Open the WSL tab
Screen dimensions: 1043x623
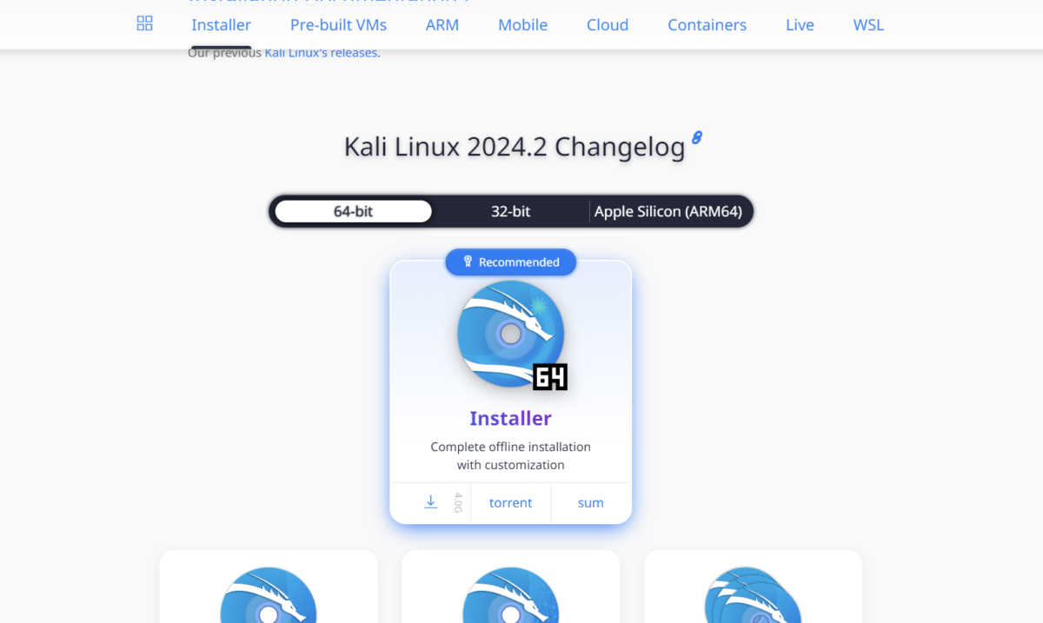(867, 24)
